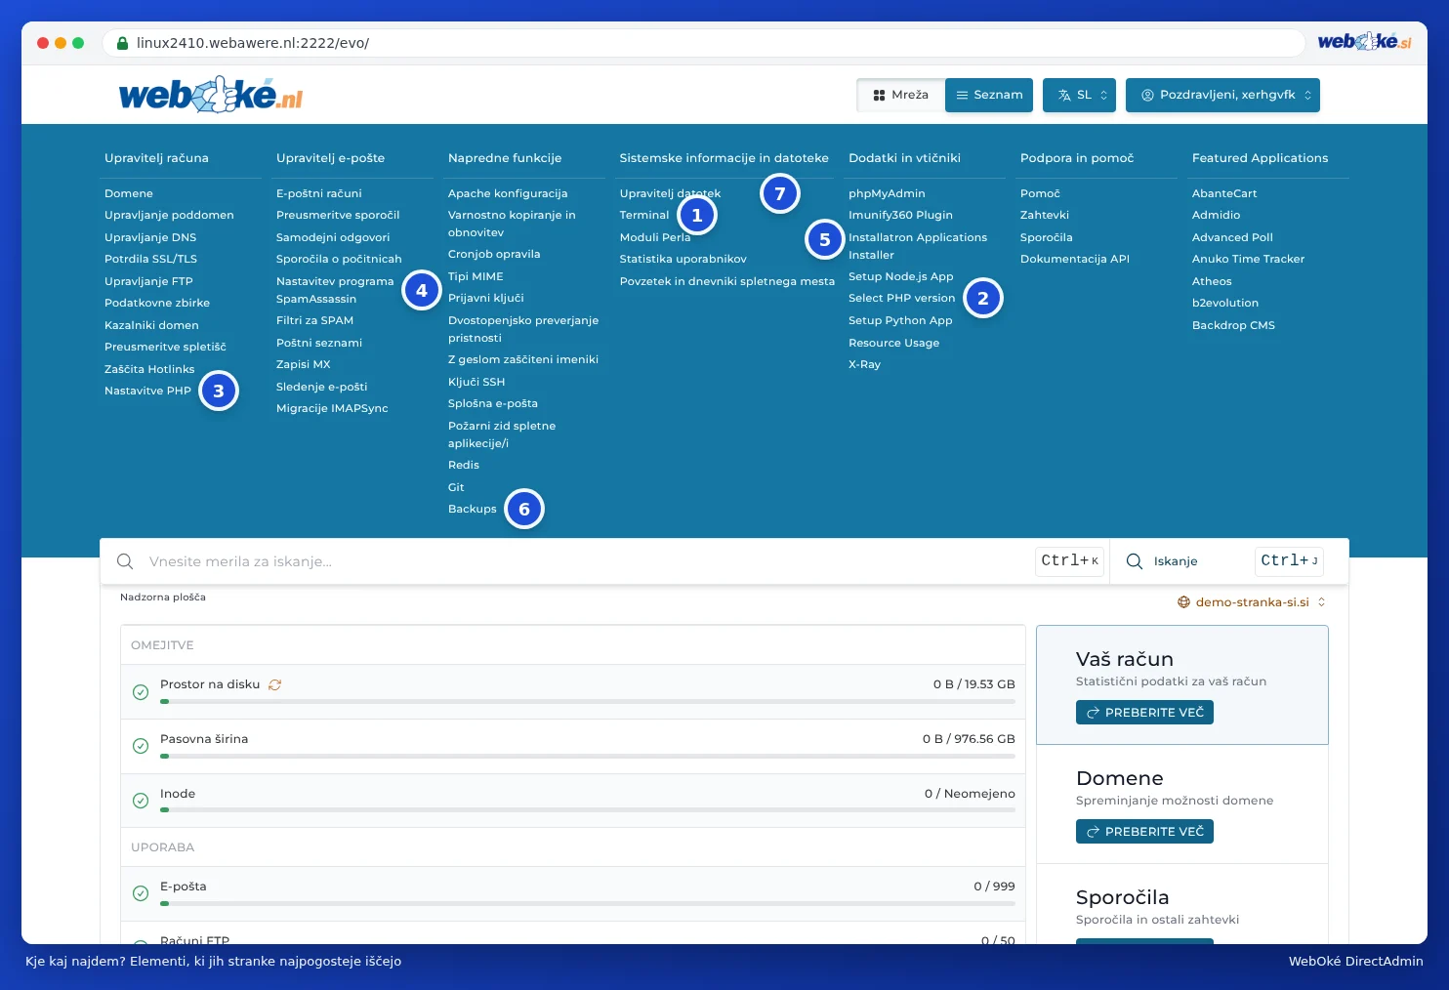Open the Backups menu item
The image size is (1449, 990).
pos(472,509)
